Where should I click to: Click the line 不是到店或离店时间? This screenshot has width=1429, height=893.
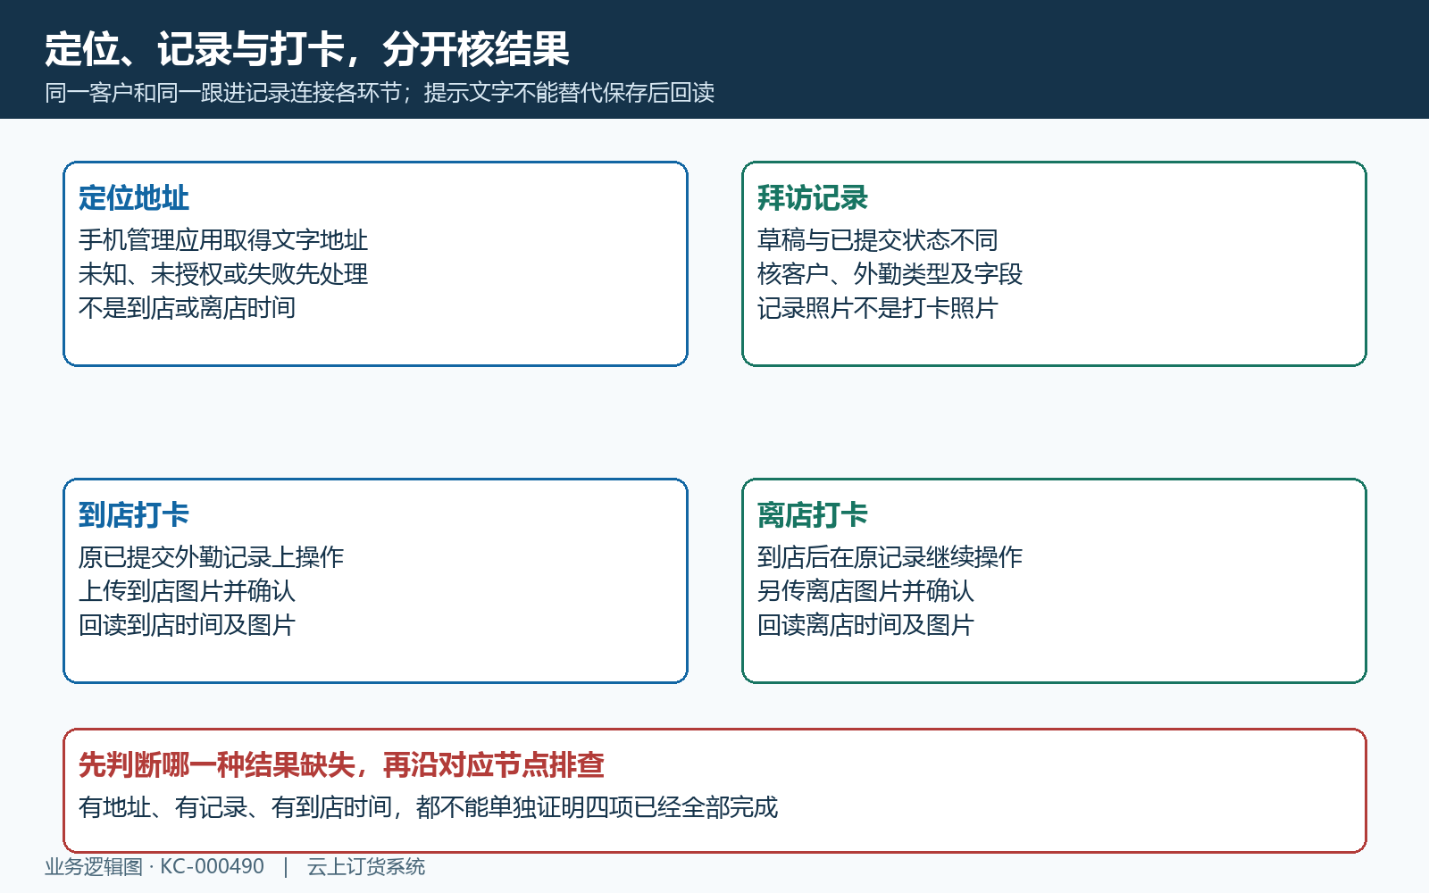point(187,308)
